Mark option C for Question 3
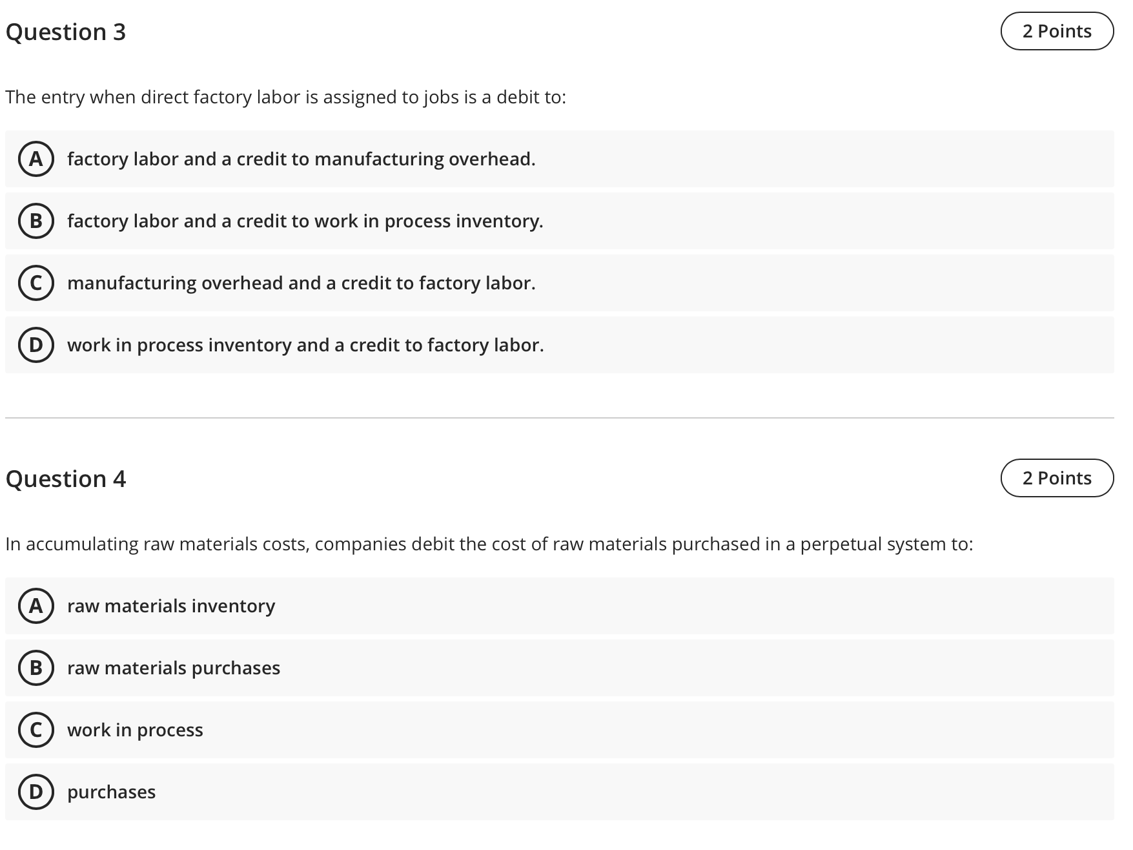Image resolution: width=1133 pixels, height=850 pixels. click(36, 283)
